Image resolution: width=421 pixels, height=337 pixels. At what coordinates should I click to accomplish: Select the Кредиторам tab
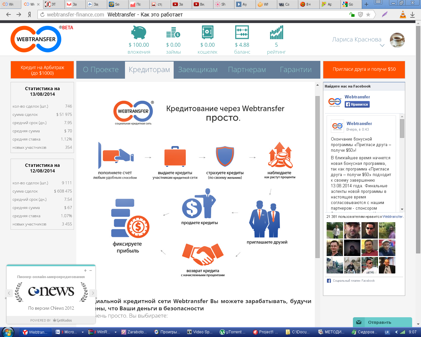[149, 70]
